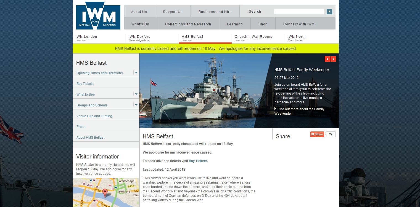The width and height of the screenshot is (420, 207).
Task: Open the Support Us menu
Action: click(173, 12)
